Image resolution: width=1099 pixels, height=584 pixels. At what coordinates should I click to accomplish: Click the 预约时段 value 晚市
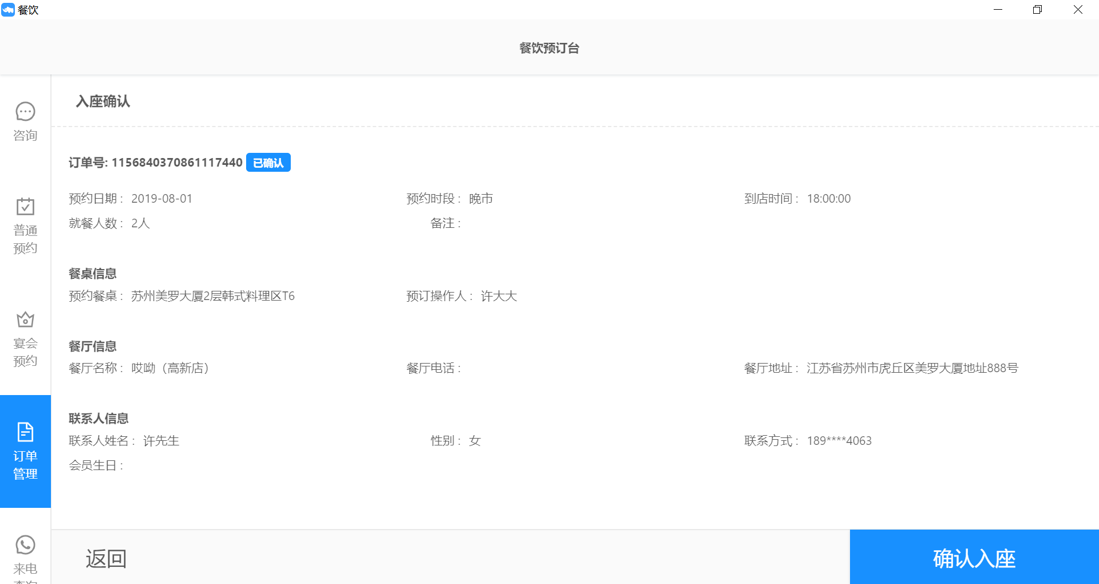[481, 199]
